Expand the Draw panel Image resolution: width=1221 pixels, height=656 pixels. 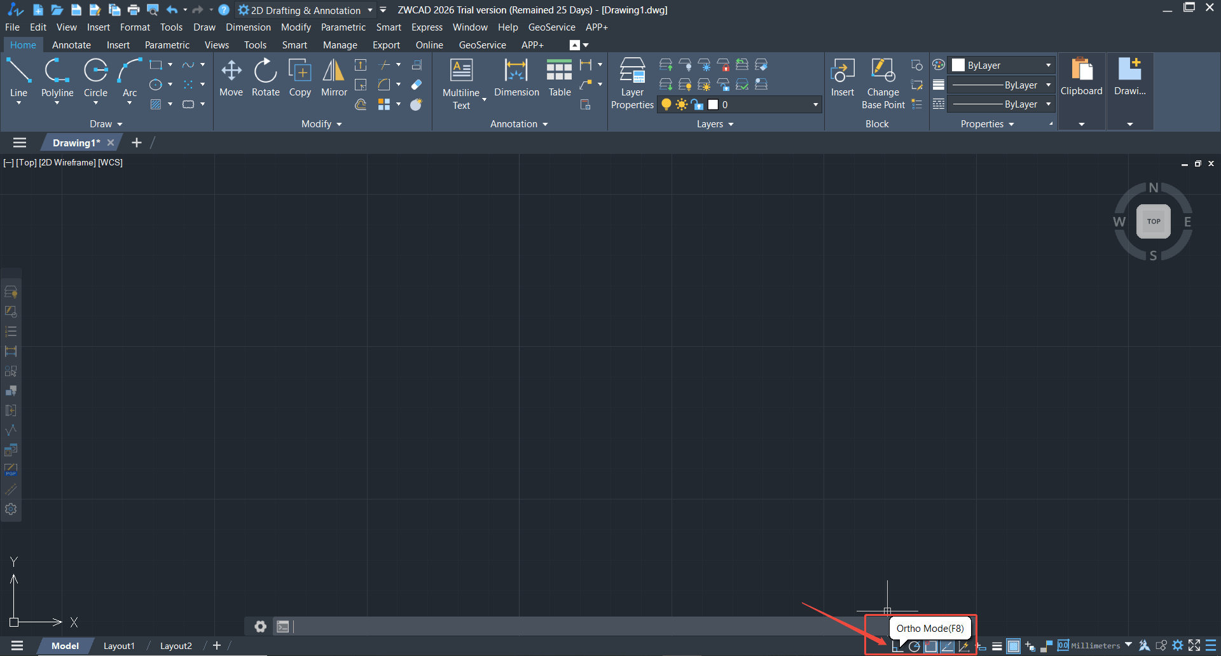point(106,124)
